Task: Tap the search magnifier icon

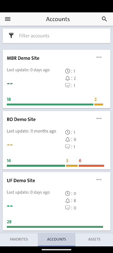Action: coord(104,19)
